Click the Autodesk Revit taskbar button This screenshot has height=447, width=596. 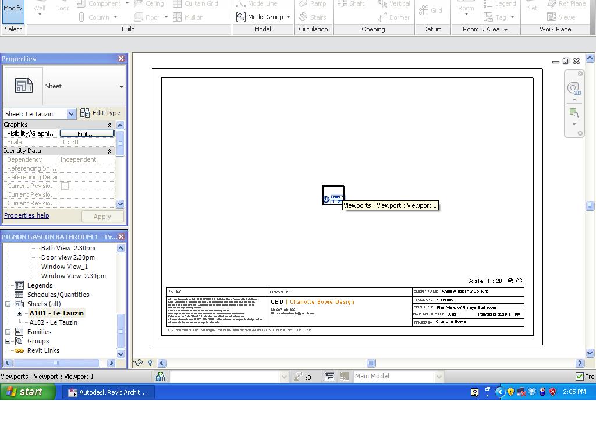pyautogui.click(x=108, y=392)
